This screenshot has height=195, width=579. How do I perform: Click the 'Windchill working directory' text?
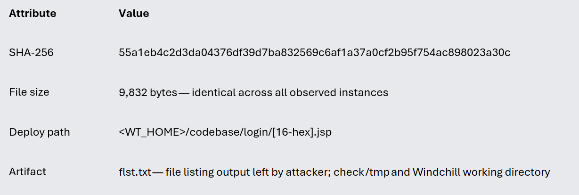[481, 172]
